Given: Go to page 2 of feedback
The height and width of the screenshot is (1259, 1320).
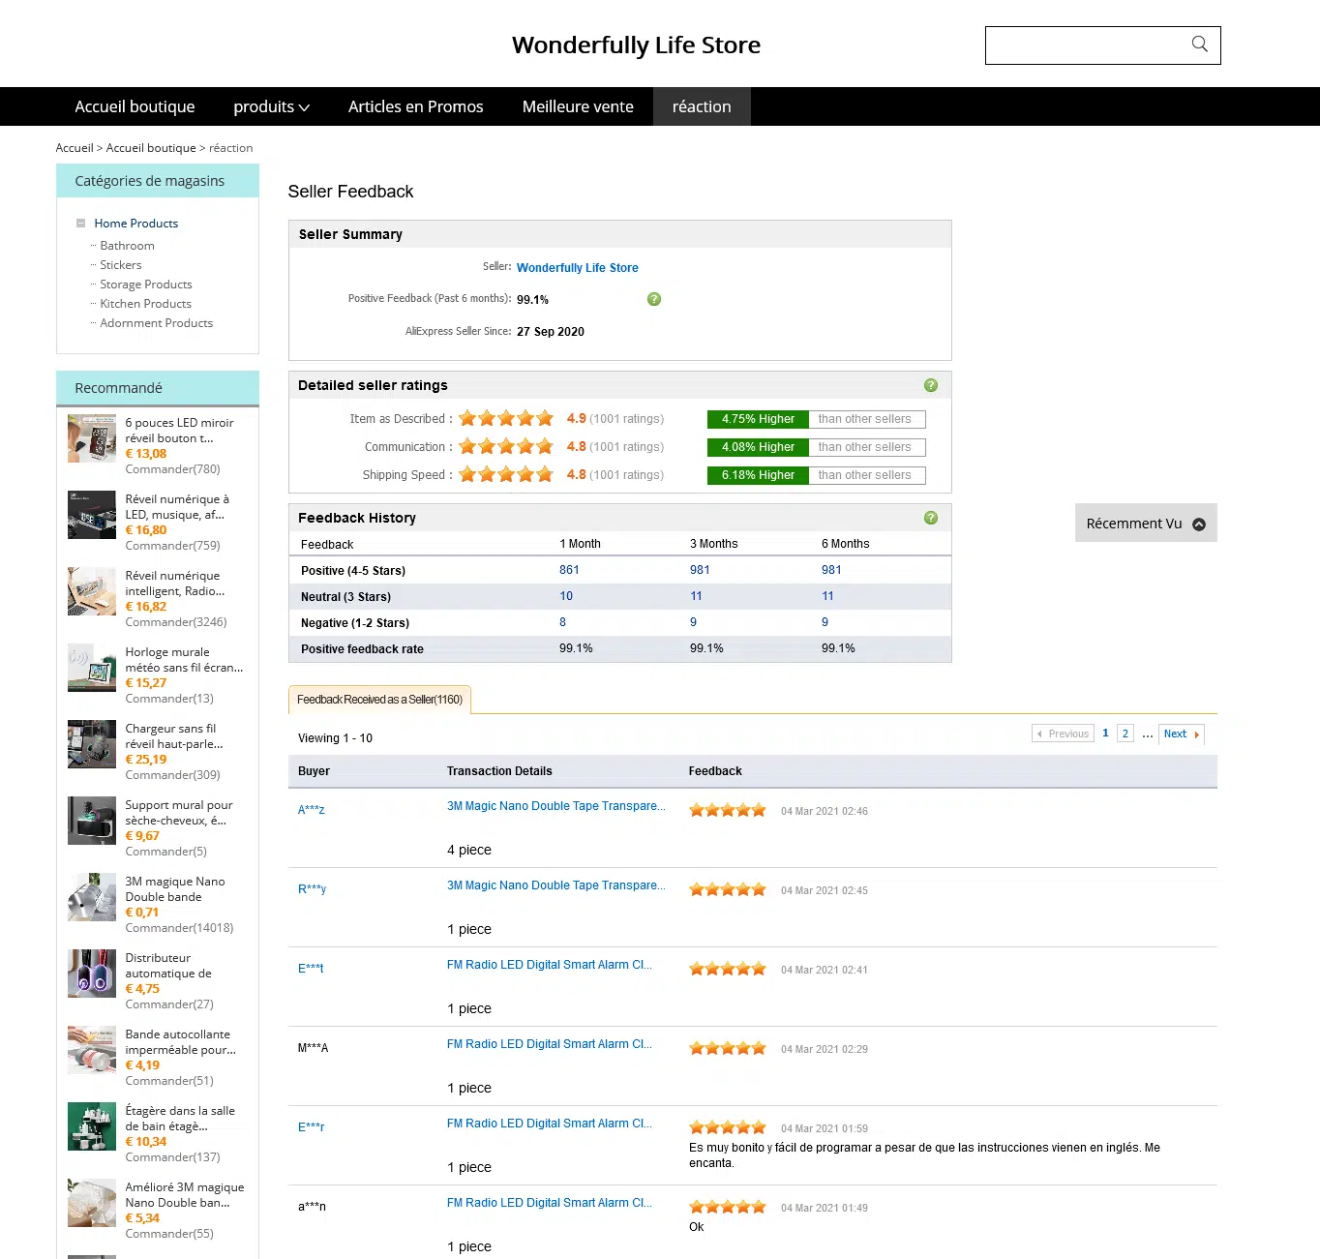Looking at the screenshot, I should click(1125, 734).
